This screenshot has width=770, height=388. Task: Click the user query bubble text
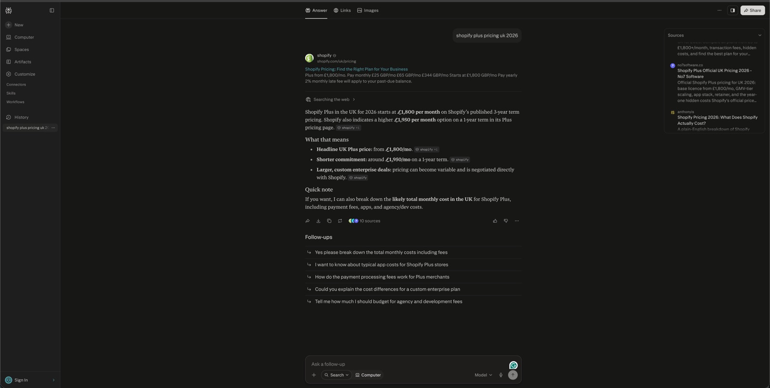487,36
